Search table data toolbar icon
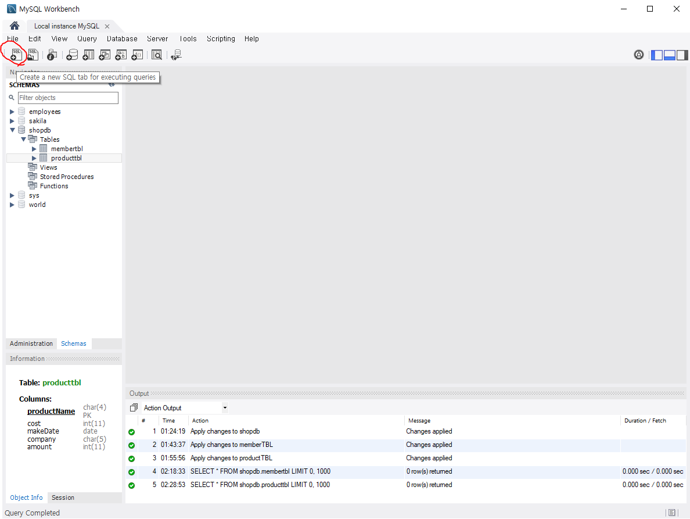Screen dimensions: 690x519 157,55
